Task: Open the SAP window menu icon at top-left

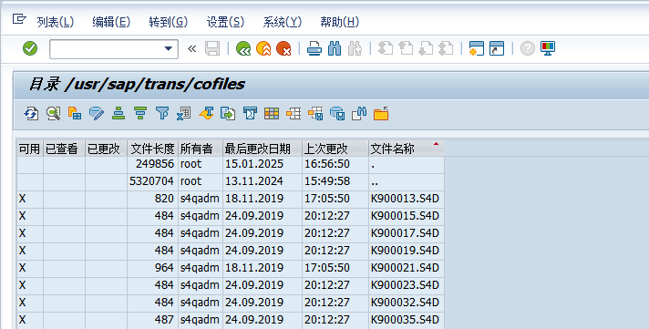Action: point(19,19)
